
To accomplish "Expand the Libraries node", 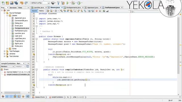I will coord(5,54).
